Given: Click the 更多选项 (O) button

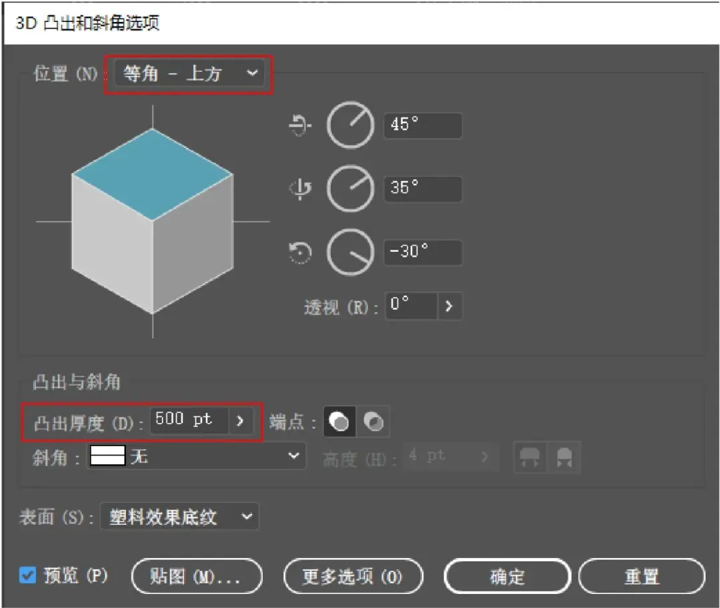Looking at the screenshot, I should 353,576.
